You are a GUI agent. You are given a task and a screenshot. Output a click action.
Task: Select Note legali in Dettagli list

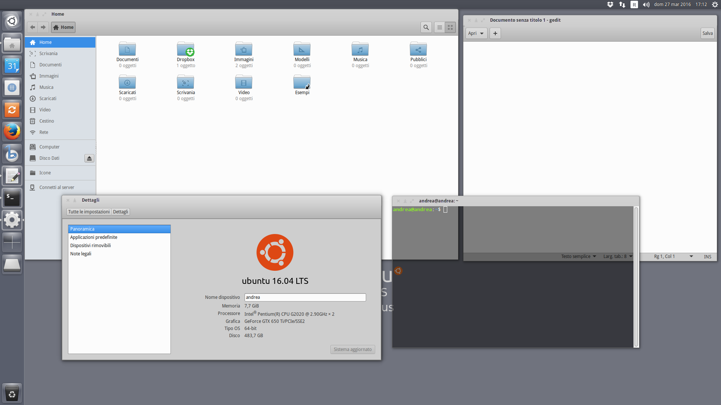tap(119, 254)
